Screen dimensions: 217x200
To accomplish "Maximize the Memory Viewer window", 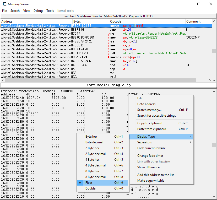I will [199, 4].
